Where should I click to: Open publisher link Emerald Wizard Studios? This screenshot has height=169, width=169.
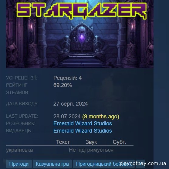[83, 131]
